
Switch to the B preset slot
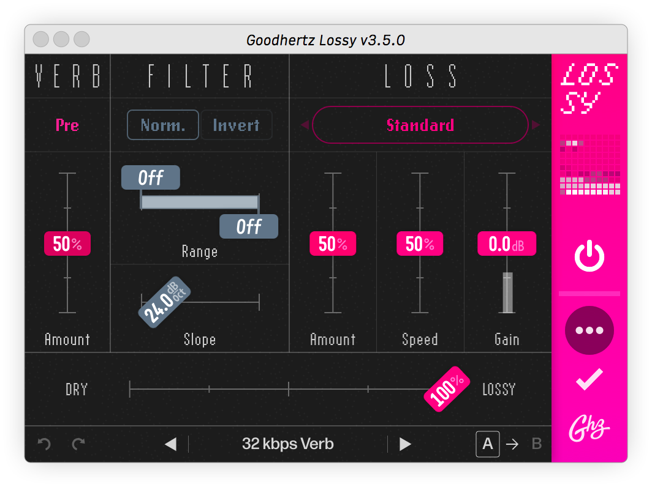click(537, 444)
